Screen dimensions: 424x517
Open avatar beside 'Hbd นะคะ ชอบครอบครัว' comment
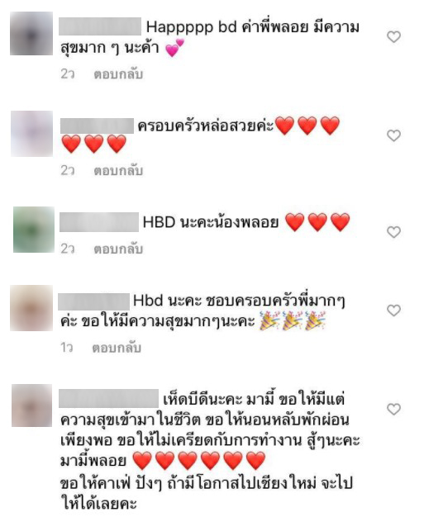[31, 308]
